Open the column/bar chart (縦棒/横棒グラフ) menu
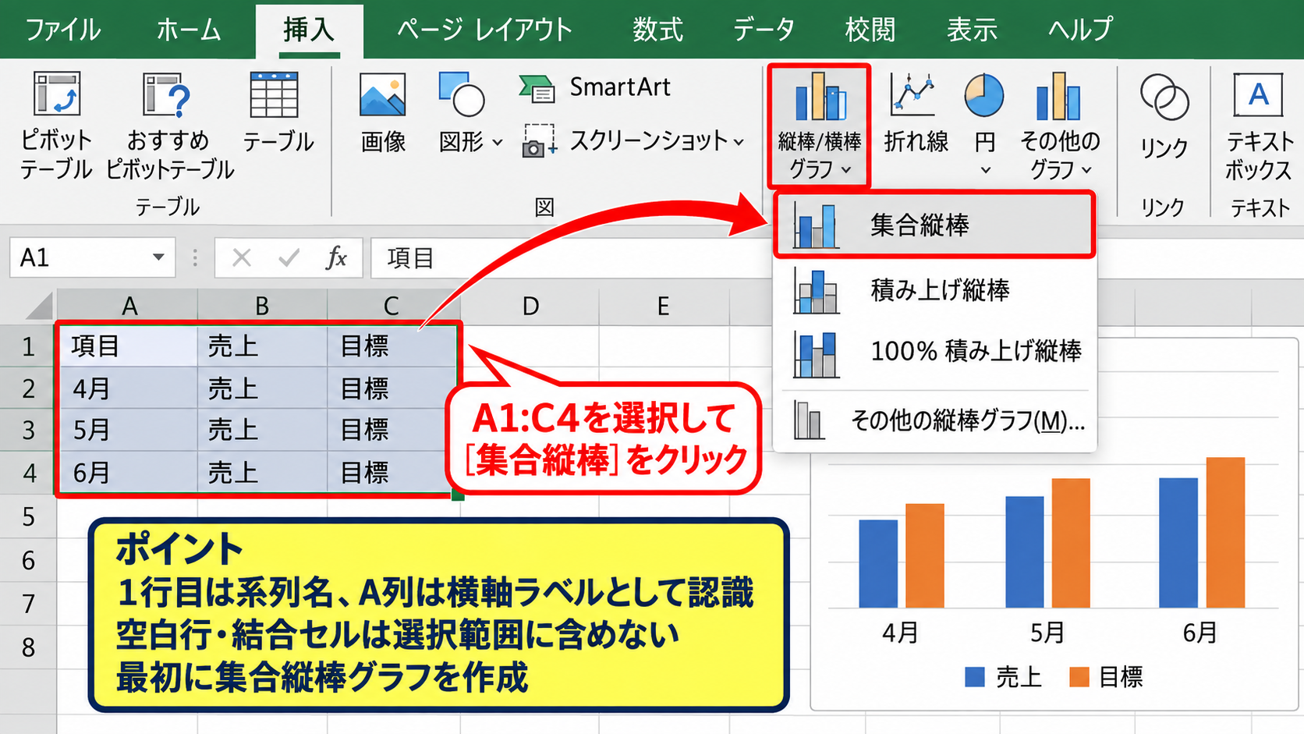Image resolution: width=1304 pixels, height=734 pixels. [x=819, y=126]
